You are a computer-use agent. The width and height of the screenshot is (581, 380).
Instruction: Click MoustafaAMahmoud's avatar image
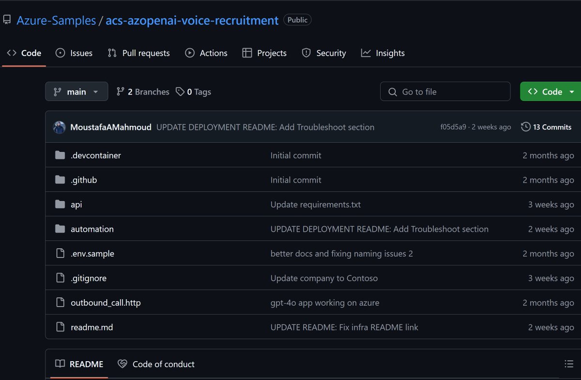[x=59, y=127]
